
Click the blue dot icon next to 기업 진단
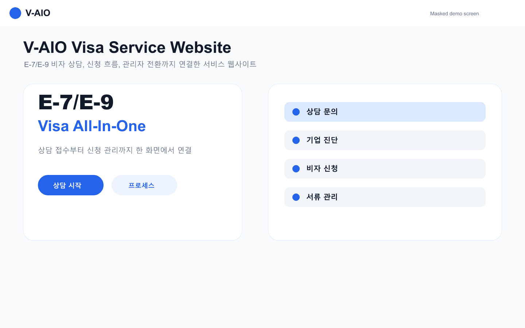pyautogui.click(x=296, y=140)
